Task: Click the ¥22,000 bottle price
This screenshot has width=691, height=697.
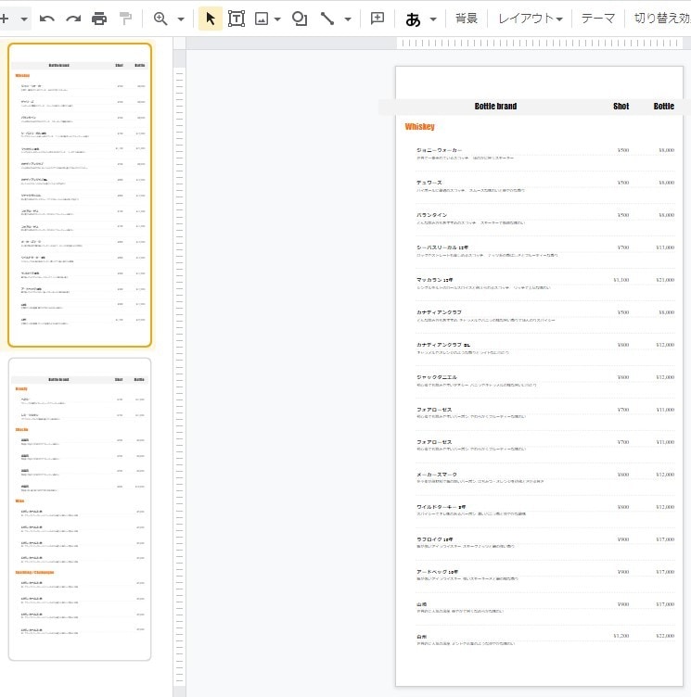Action: coord(665,636)
